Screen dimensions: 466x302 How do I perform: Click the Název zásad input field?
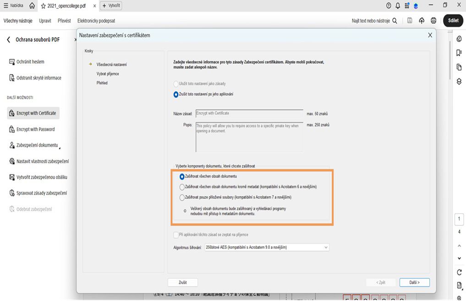(x=249, y=114)
